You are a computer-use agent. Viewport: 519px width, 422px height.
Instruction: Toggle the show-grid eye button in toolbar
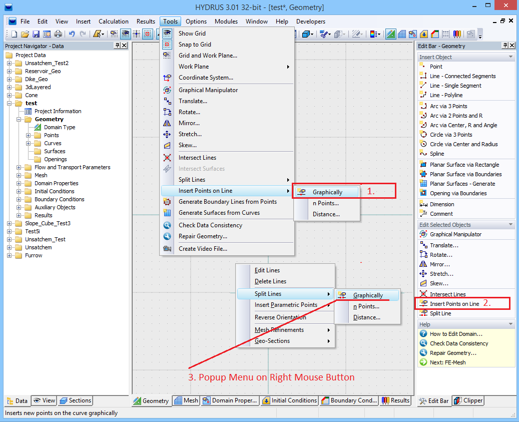point(126,34)
